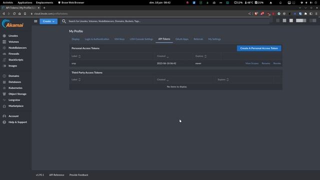Click the browser address bar URL
This screenshot has height=180, width=320.
coord(51,13)
